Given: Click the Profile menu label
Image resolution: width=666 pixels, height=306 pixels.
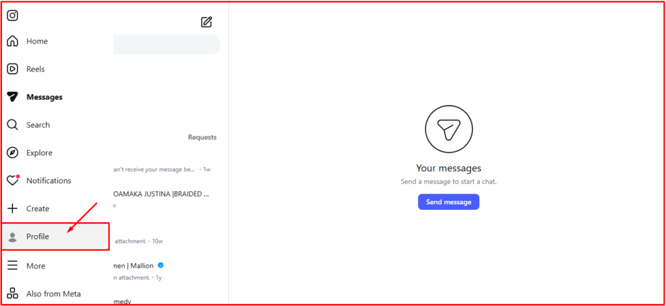Looking at the screenshot, I should click(38, 237).
